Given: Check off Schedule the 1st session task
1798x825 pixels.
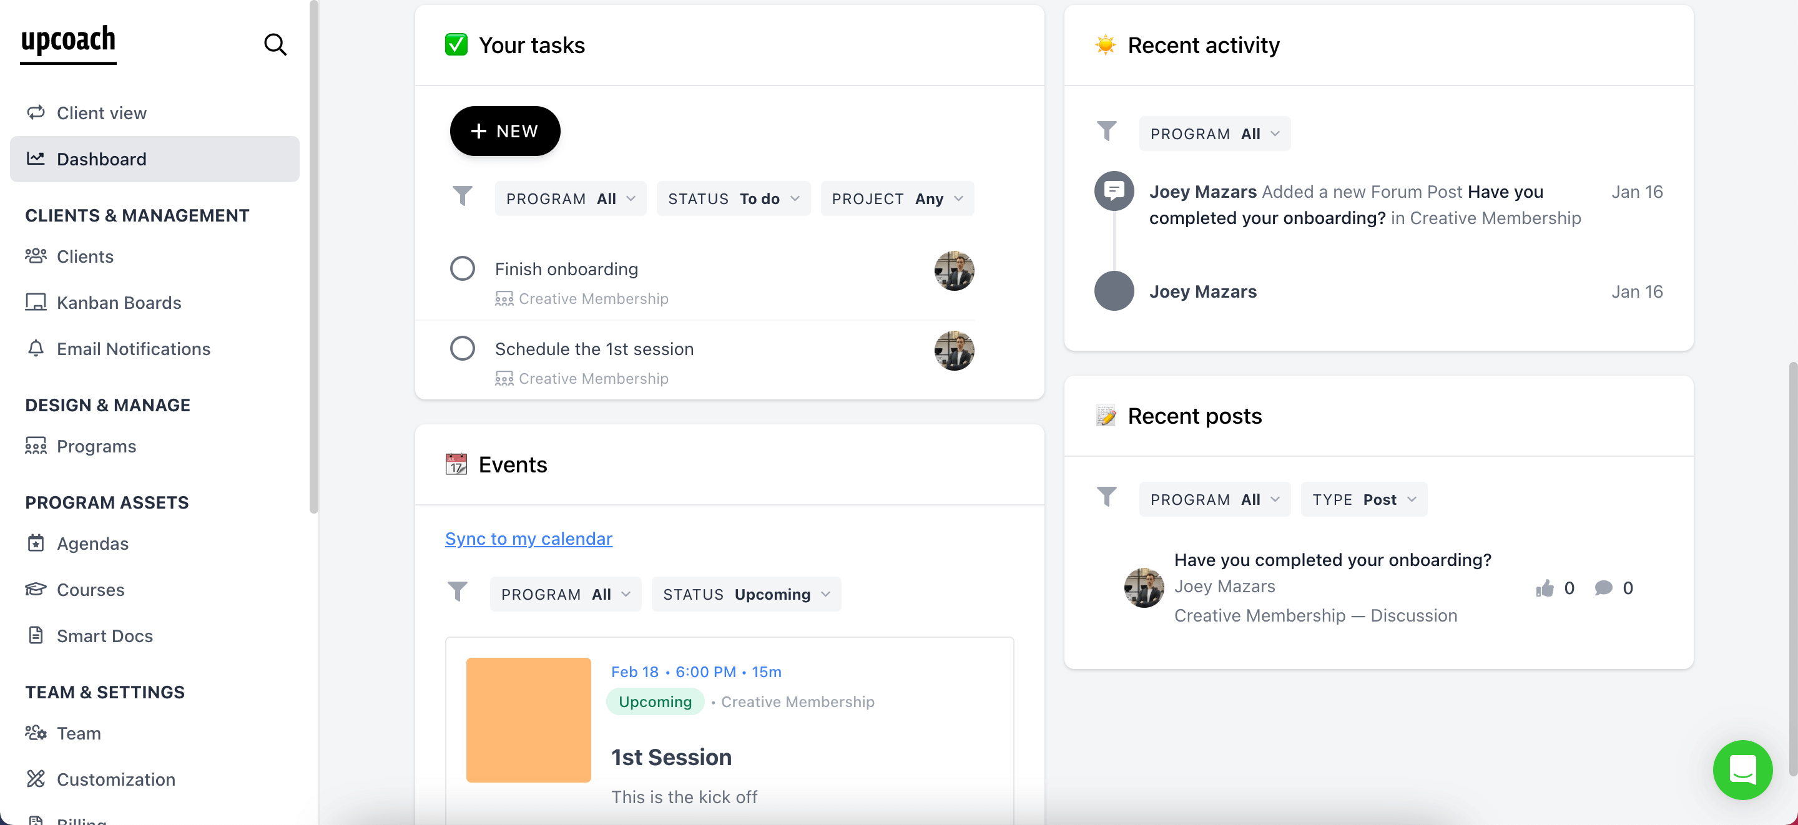Looking at the screenshot, I should [463, 348].
